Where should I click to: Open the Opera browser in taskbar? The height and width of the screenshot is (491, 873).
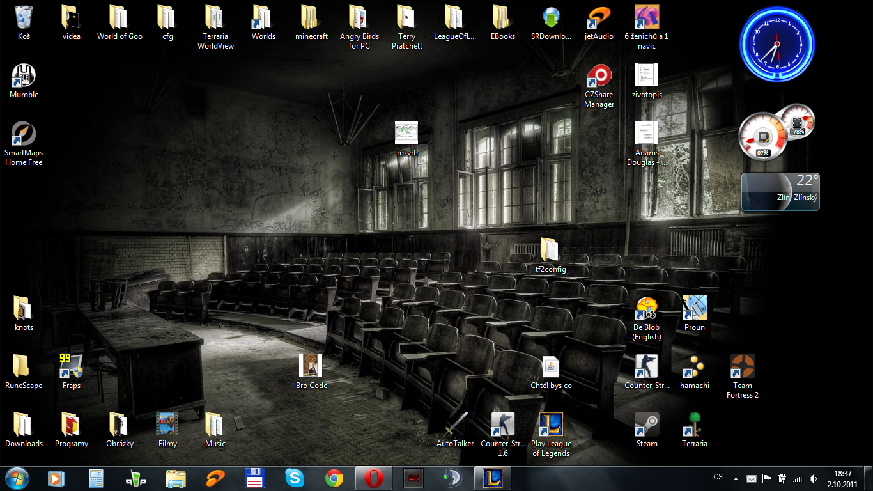pos(374,478)
